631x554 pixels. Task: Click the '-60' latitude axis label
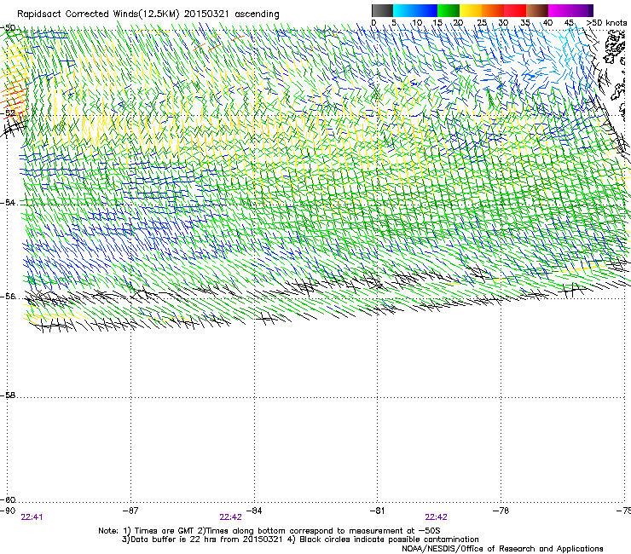click(x=9, y=500)
